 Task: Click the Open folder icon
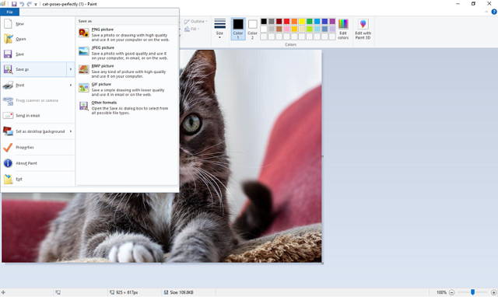[8, 39]
